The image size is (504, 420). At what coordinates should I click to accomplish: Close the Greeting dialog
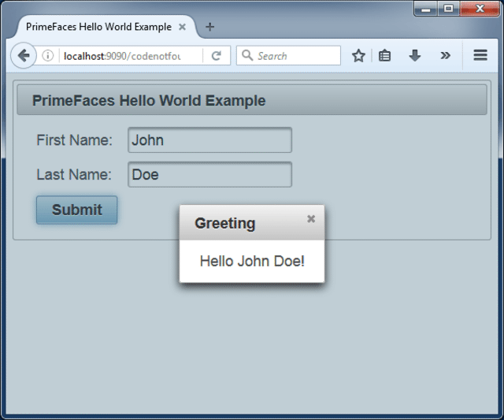coord(311,219)
